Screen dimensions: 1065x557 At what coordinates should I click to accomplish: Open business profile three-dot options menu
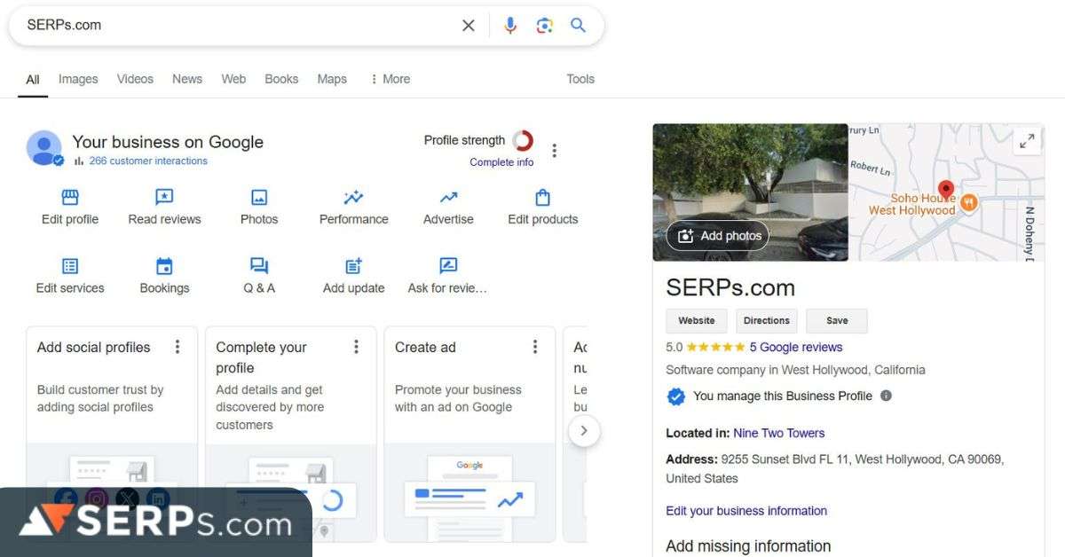point(555,151)
